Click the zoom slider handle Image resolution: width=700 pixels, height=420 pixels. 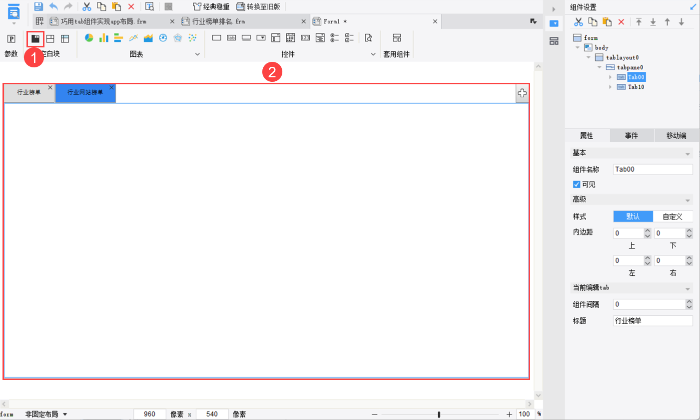(x=439, y=415)
